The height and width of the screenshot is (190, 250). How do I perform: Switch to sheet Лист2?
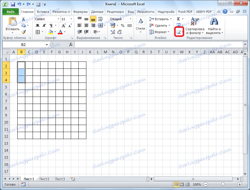(44, 179)
